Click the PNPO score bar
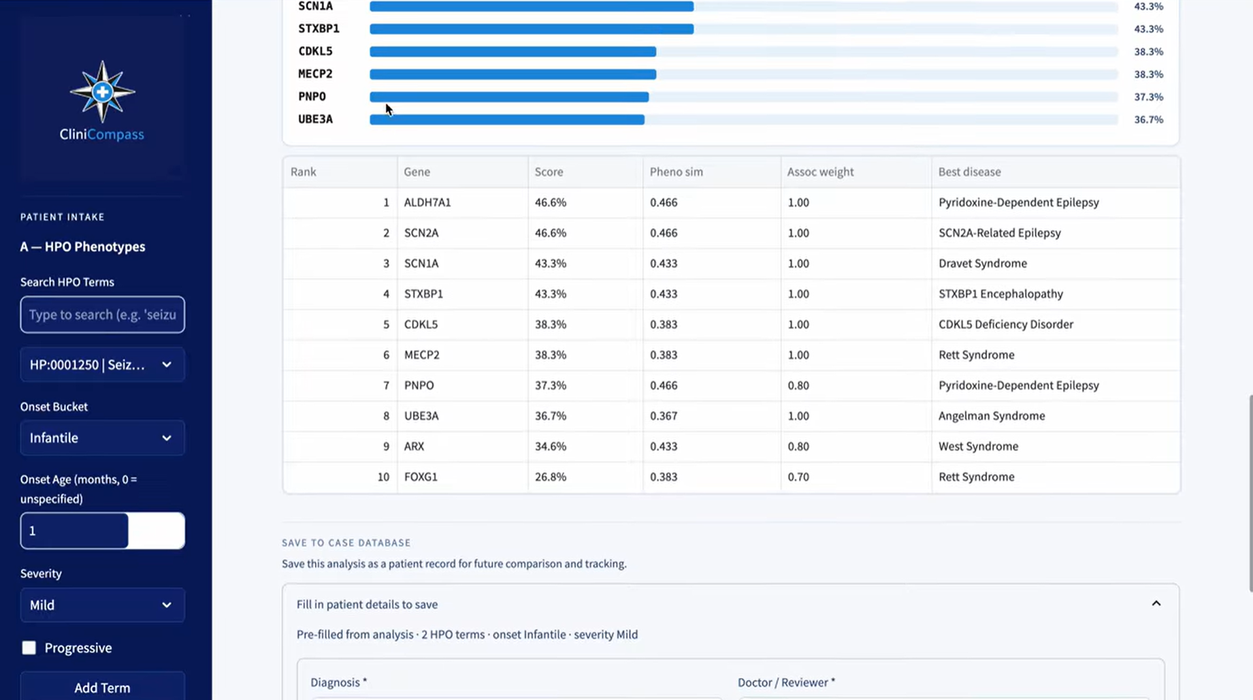1253x700 pixels. 509,97
